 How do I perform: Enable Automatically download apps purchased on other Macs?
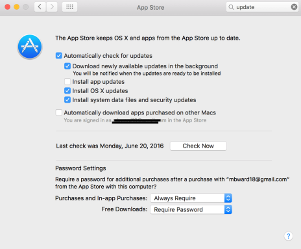pyautogui.click(x=59, y=112)
